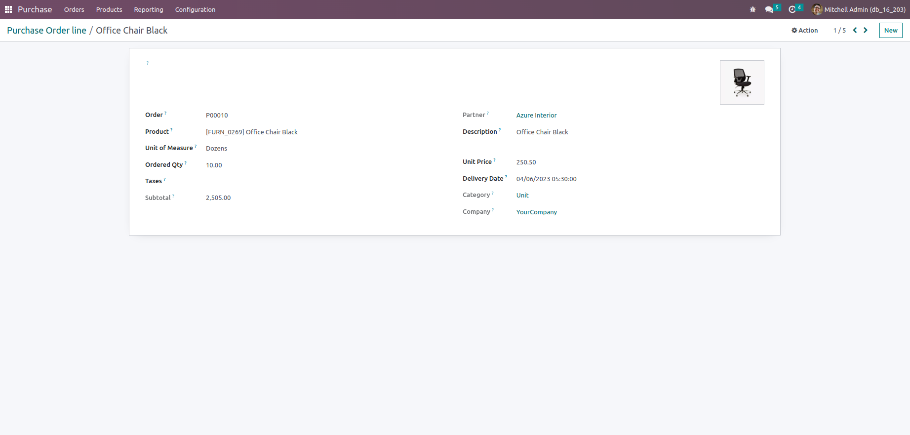
Task: Click the Unit of Measure value Dozens
Action: click(x=216, y=148)
